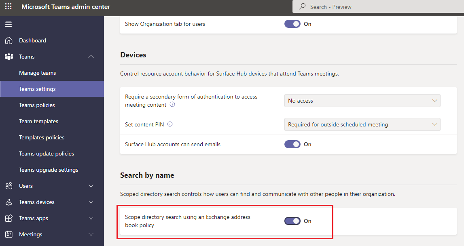Open the Set content PIN dropdown

tap(362, 124)
